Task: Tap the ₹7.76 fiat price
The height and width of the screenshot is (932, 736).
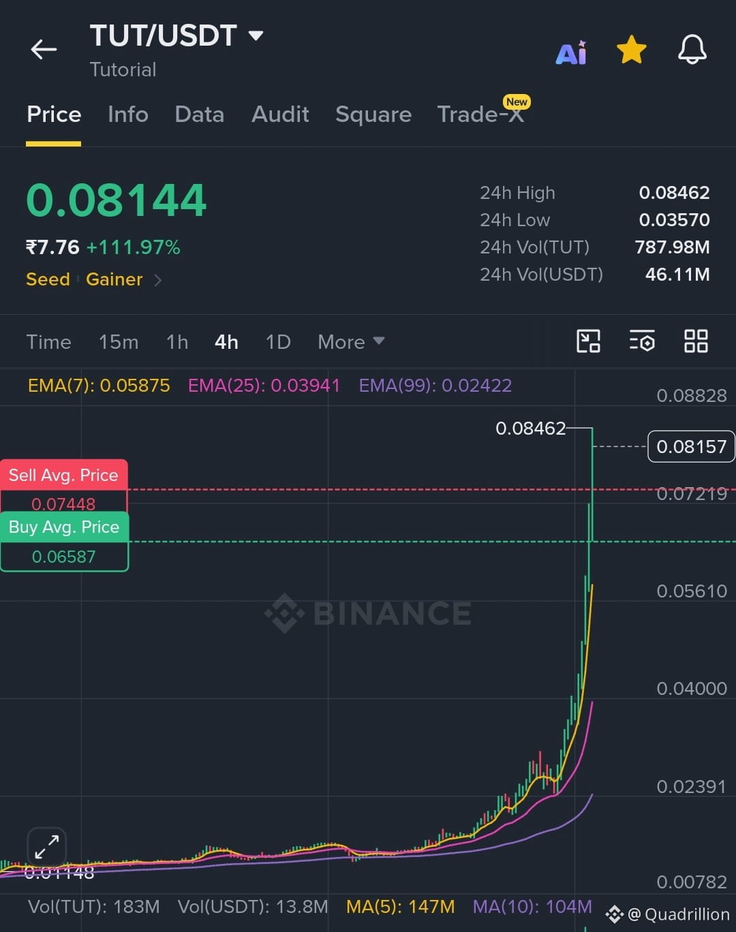Action: 52,247
